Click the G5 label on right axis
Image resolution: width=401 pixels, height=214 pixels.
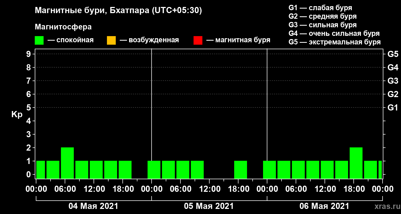click(393, 54)
